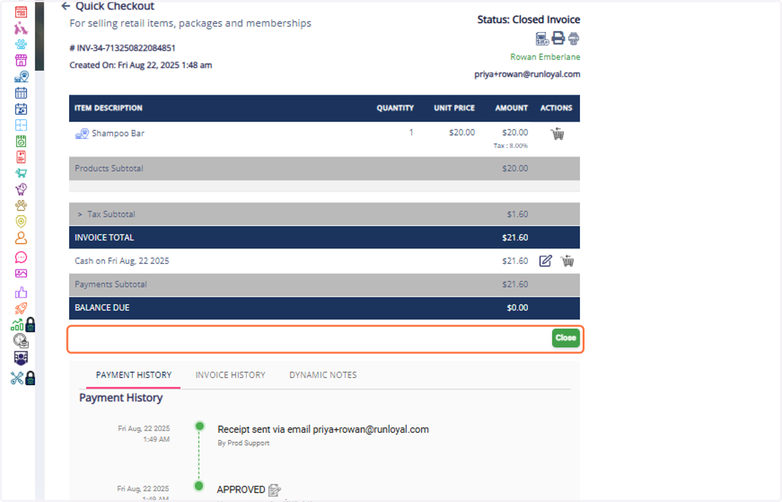This screenshot has height=502, width=782.
Task: Select the tan paw print sidebar icon
Action: pyautogui.click(x=21, y=205)
